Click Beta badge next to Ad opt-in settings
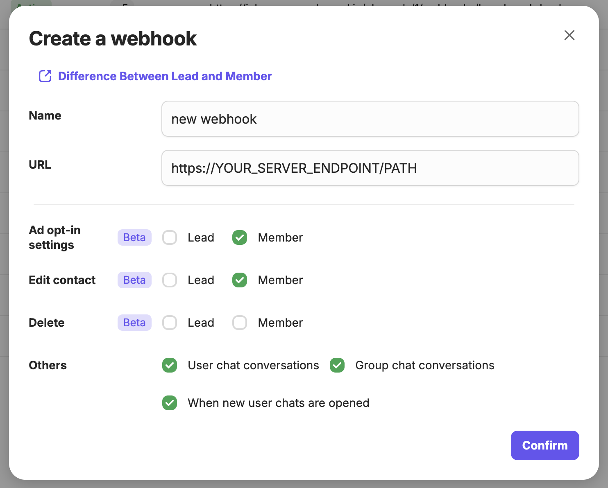608x488 pixels. pos(134,237)
